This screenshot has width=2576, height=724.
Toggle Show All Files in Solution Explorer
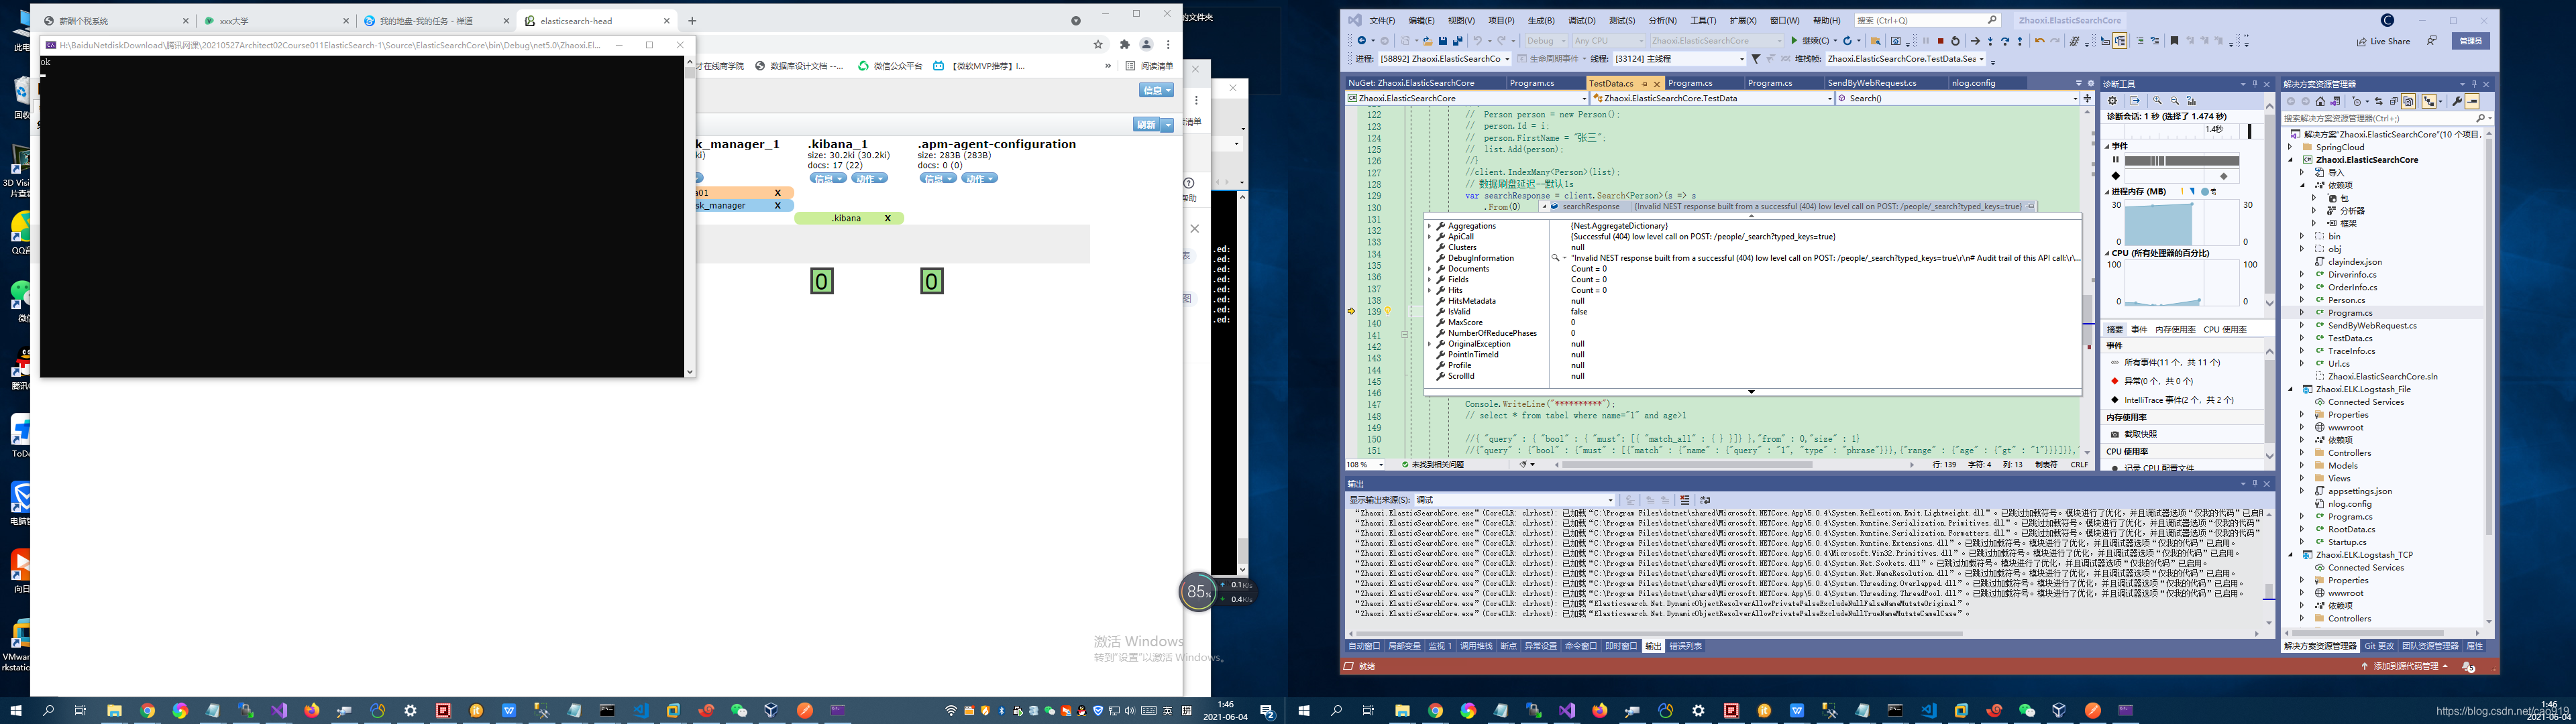(x=2409, y=101)
